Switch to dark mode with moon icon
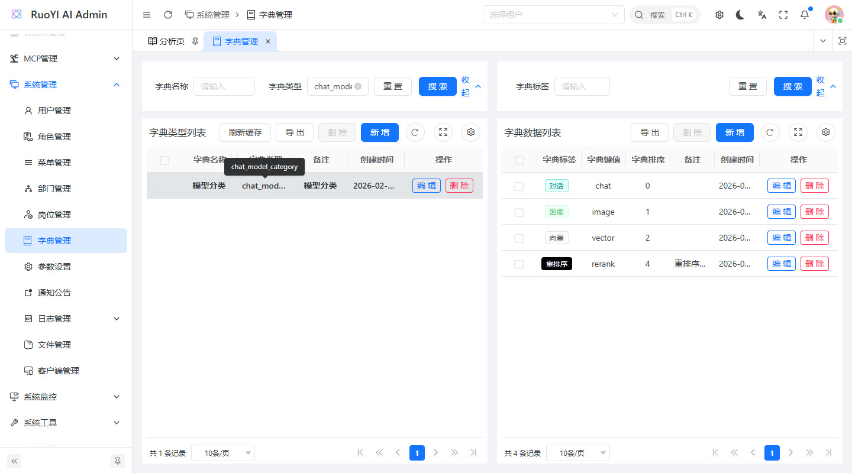 [741, 15]
